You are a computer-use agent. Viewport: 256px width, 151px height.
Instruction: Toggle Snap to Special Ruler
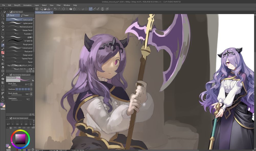[94, 9]
